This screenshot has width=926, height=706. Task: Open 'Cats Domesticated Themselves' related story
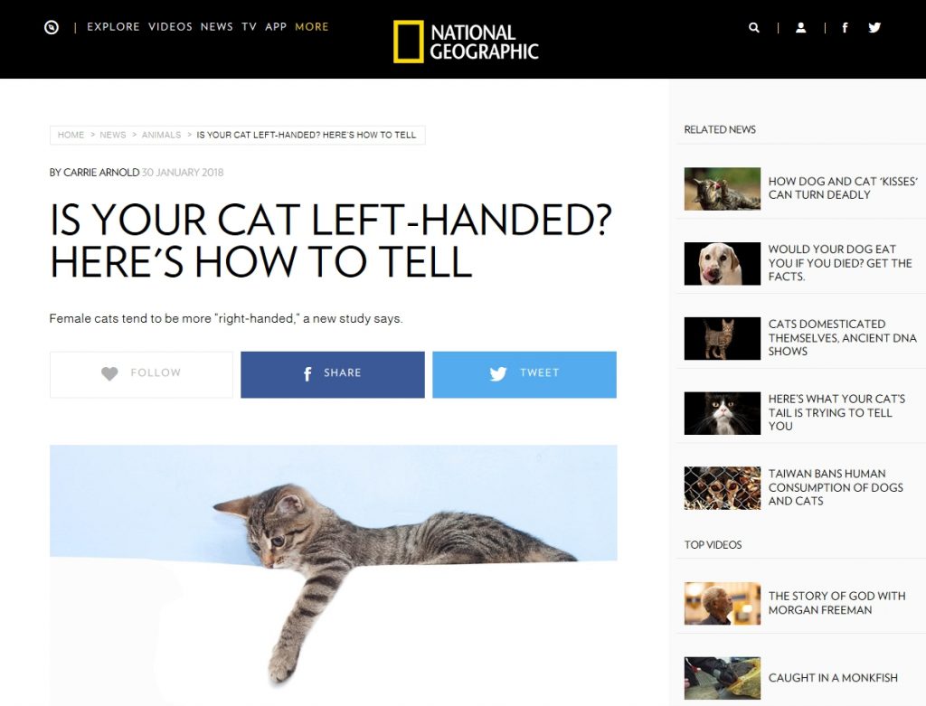pos(842,338)
